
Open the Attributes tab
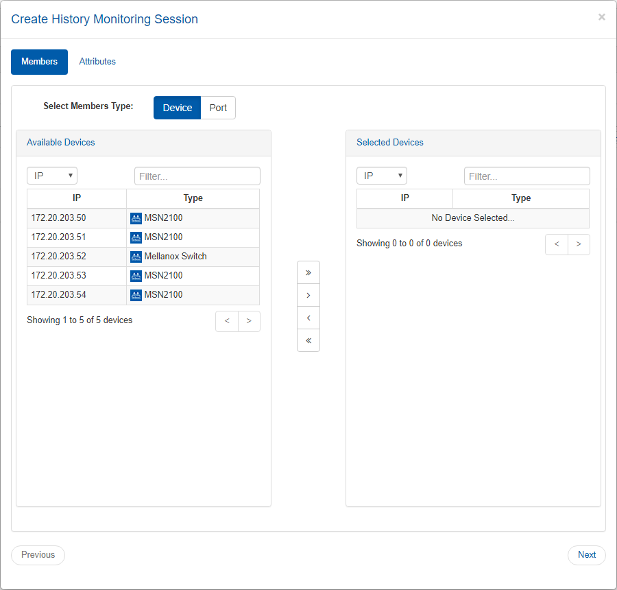point(97,62)
